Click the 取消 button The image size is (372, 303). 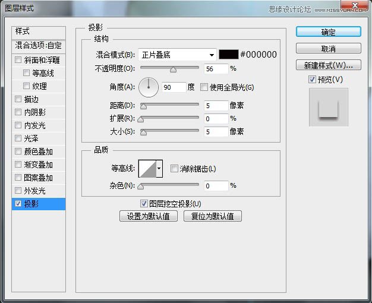click(329, 48)
